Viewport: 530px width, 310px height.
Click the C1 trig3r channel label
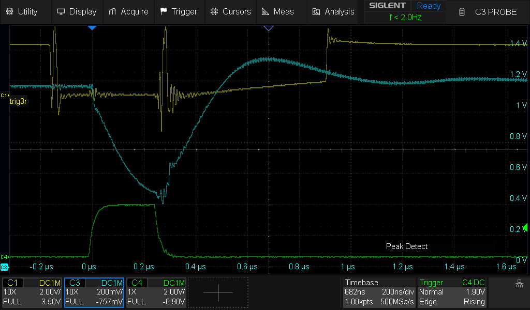click(18, 101)
